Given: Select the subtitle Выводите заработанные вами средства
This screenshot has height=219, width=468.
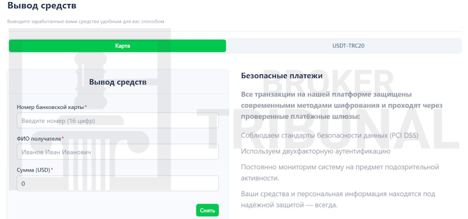Looking at the screenshot, I should [x=85, y=22].
